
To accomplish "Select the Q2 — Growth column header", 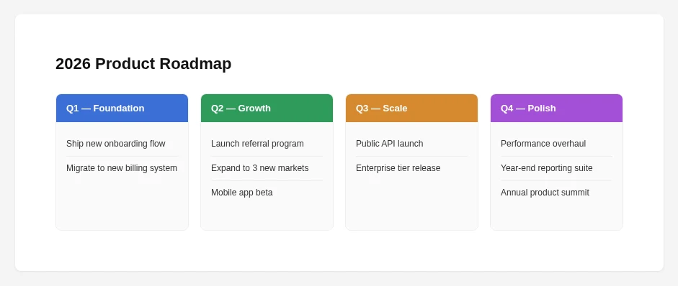I will [267, 109].
